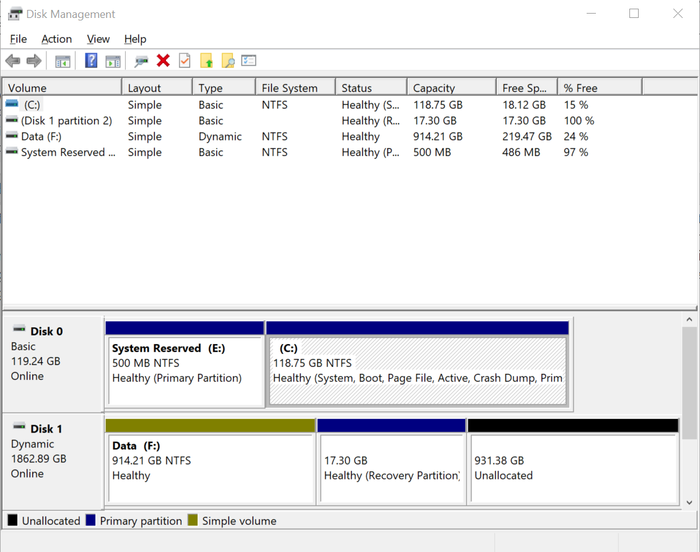Screen dimensions: 700x552
Task: Toggle the console tree toolbar icon
Action: [62, 60]
